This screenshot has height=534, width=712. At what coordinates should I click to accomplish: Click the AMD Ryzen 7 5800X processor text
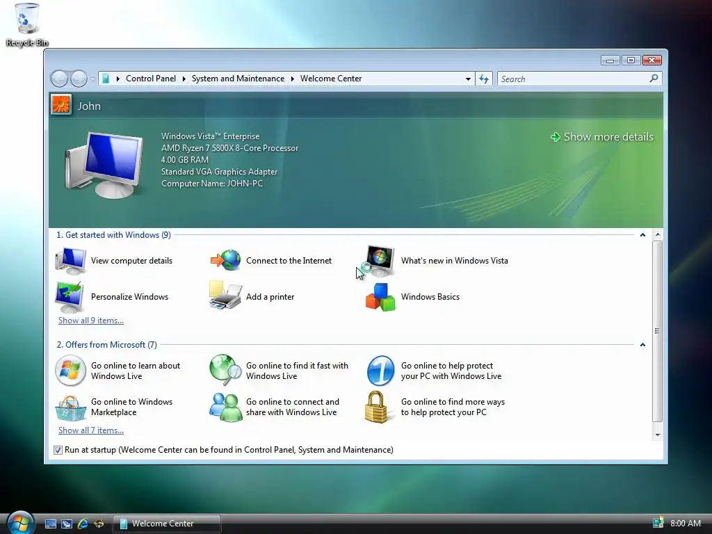(229, 148)
